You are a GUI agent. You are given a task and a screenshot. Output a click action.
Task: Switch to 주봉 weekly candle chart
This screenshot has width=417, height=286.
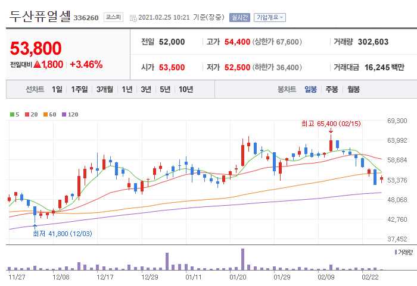pyautogui.click(x=332, y=90)
